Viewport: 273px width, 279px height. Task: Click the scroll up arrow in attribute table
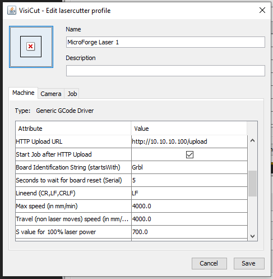tap(252, 140)
